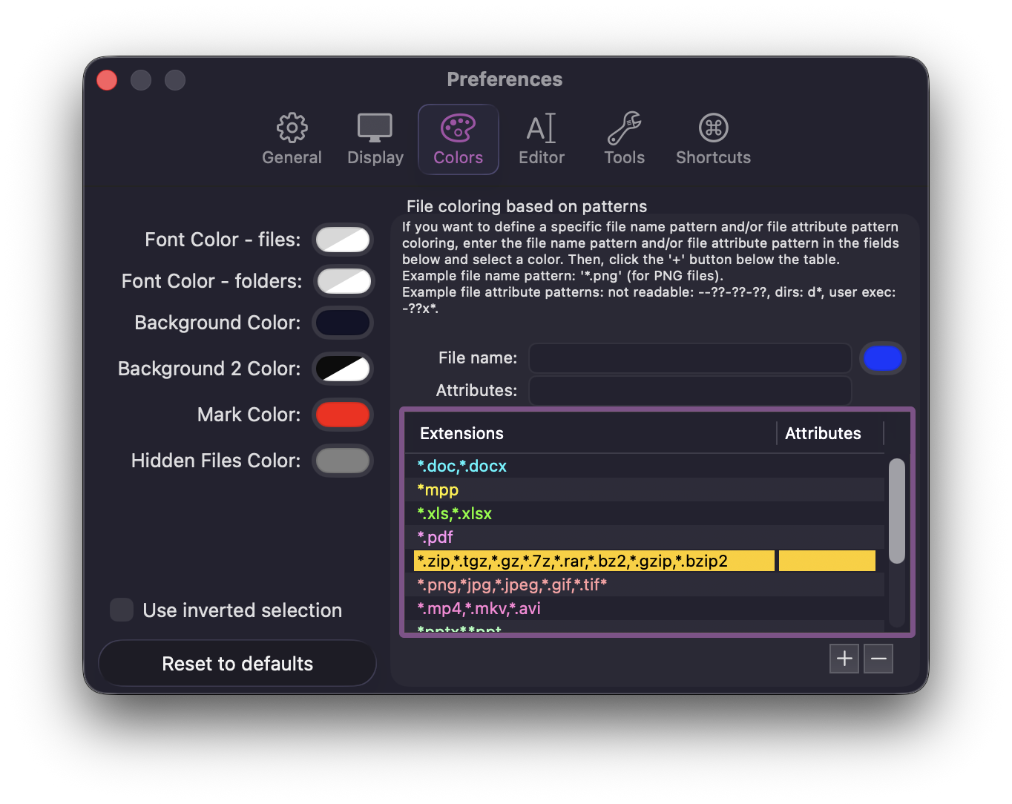This screenshot has height=804, width=1012.
Task: Click the Tools wrench icon
Action: pyautogui.click(x=624, y=138)
